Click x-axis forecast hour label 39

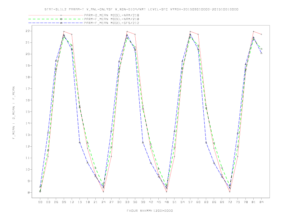click(x=143, y=202)
